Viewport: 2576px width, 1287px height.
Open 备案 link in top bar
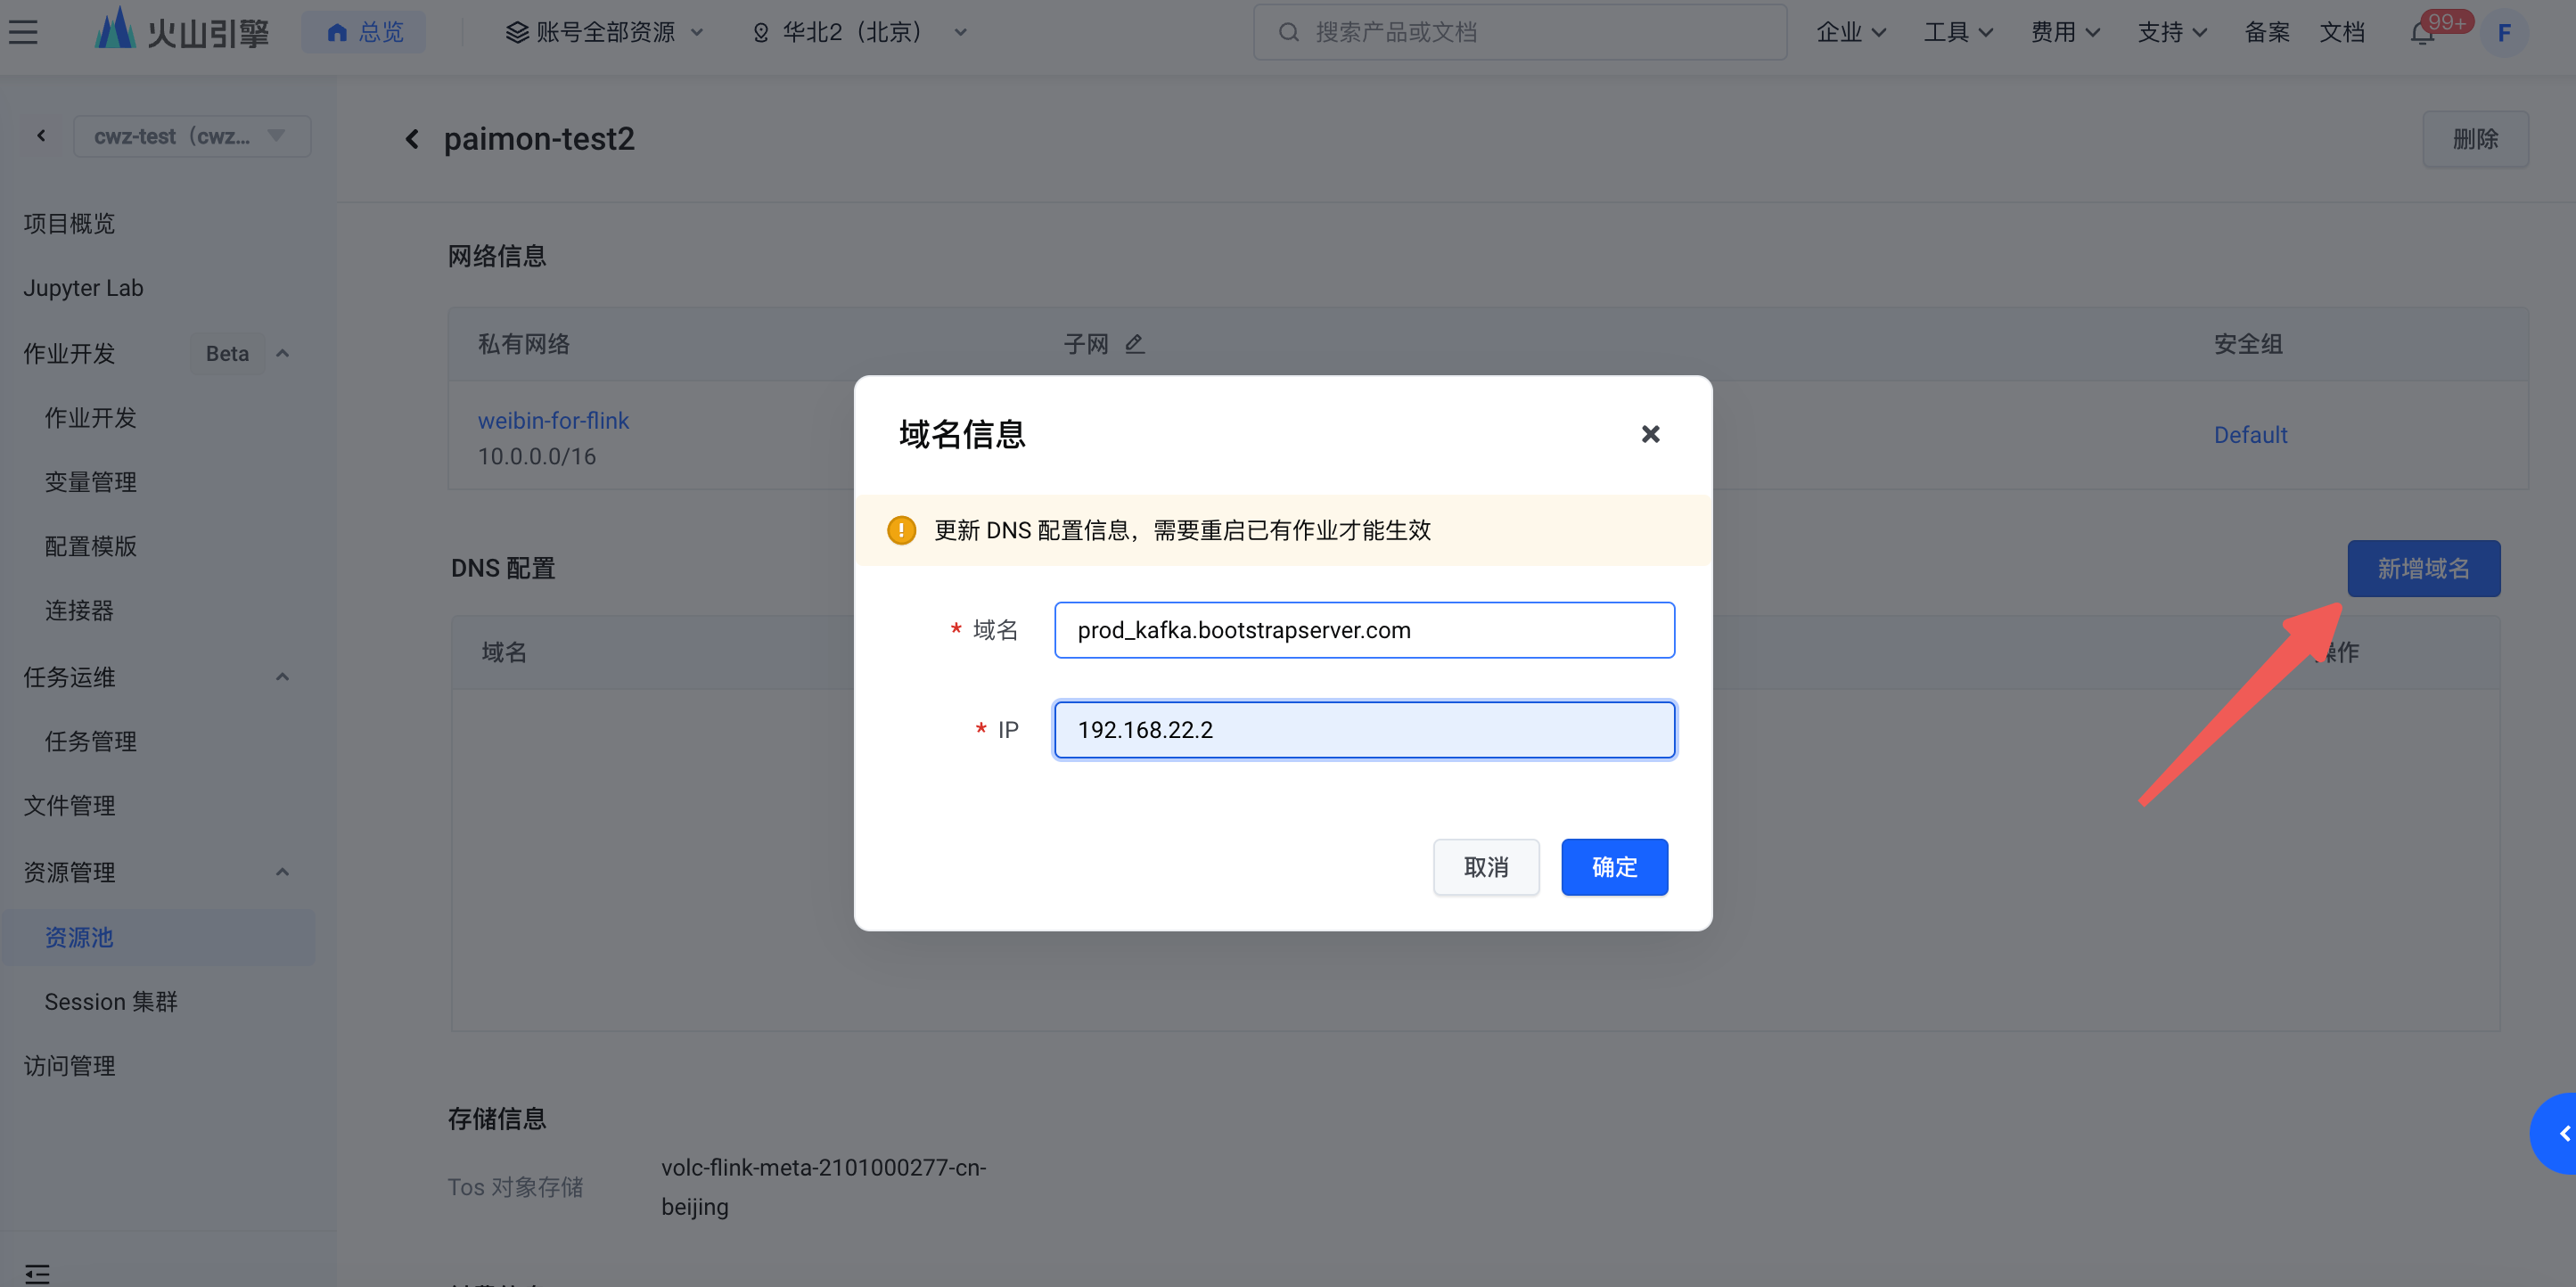[2267, 32]
